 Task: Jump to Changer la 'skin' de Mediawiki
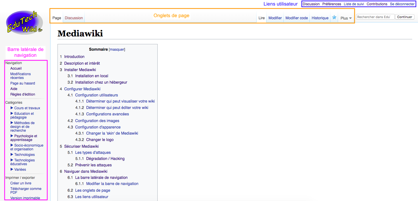(112, 133)
